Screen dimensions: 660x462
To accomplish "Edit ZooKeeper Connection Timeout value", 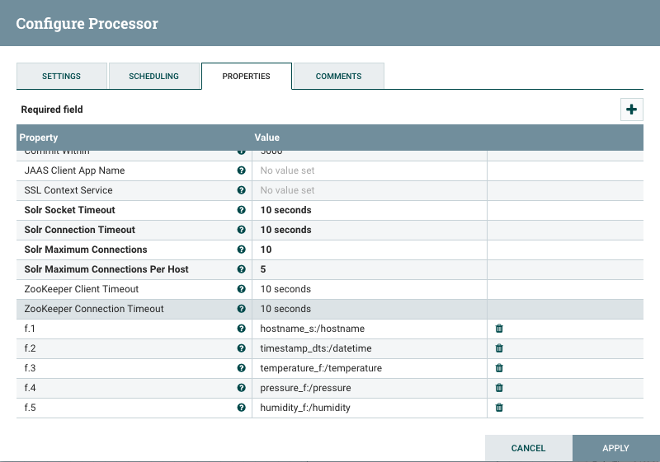I will (370, 309).
